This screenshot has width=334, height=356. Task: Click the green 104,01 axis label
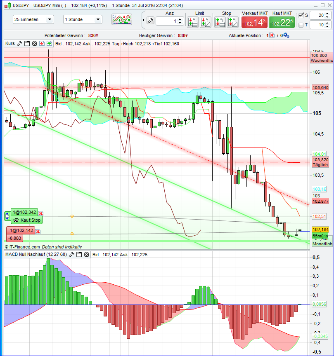tap(319, 154)
